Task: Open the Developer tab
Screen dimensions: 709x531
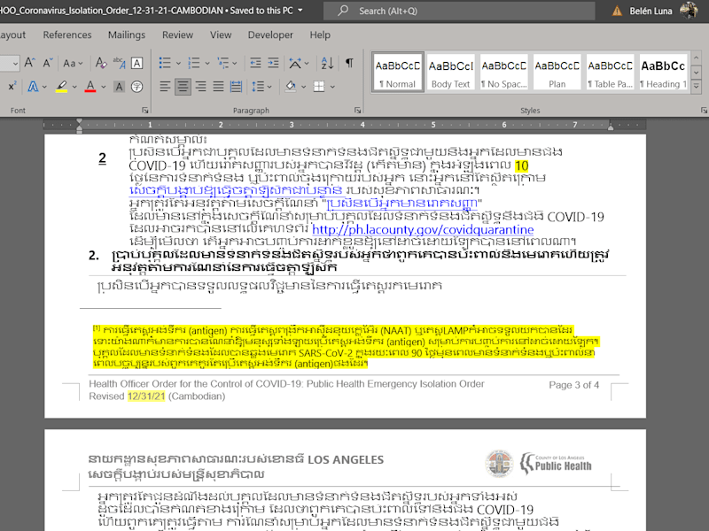Action: [270, 35]
